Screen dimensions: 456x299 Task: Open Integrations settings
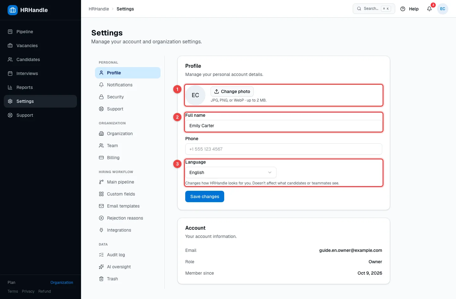128,230
